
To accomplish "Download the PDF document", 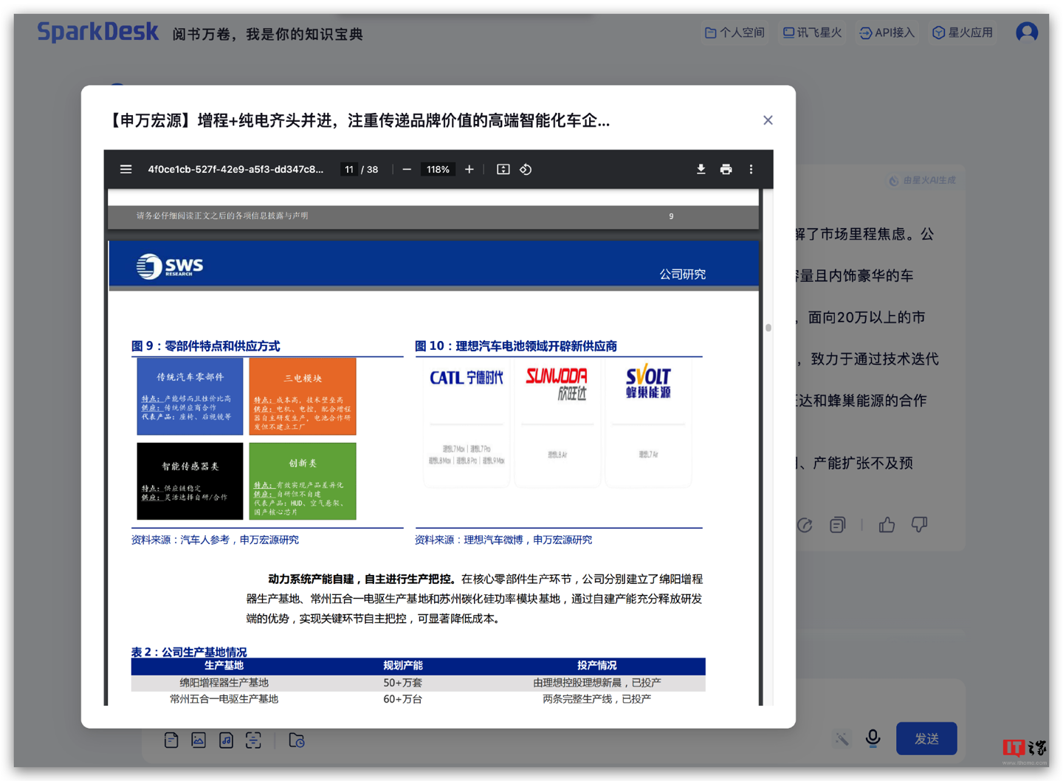I will (701, 170).
